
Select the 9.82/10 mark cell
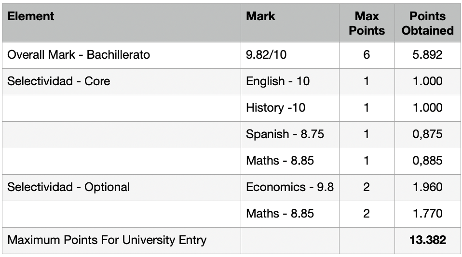[290, 55]
